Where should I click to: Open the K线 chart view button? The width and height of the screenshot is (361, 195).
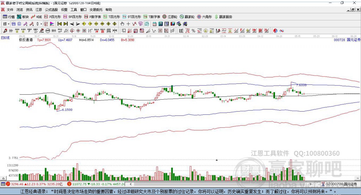point(36,17)
